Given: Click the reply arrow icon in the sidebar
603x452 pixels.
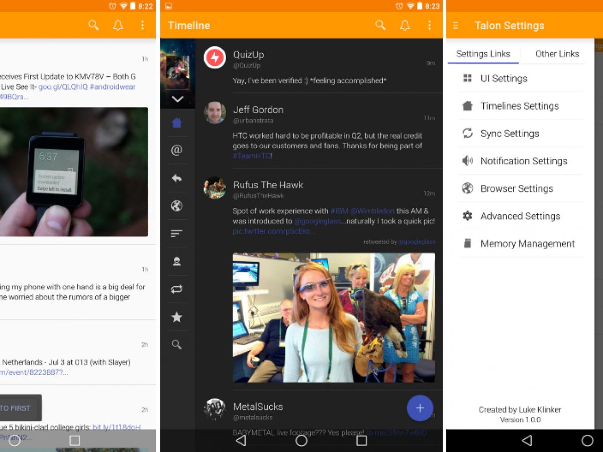Looking at the screenshot, I should click(x=177, y=178).
